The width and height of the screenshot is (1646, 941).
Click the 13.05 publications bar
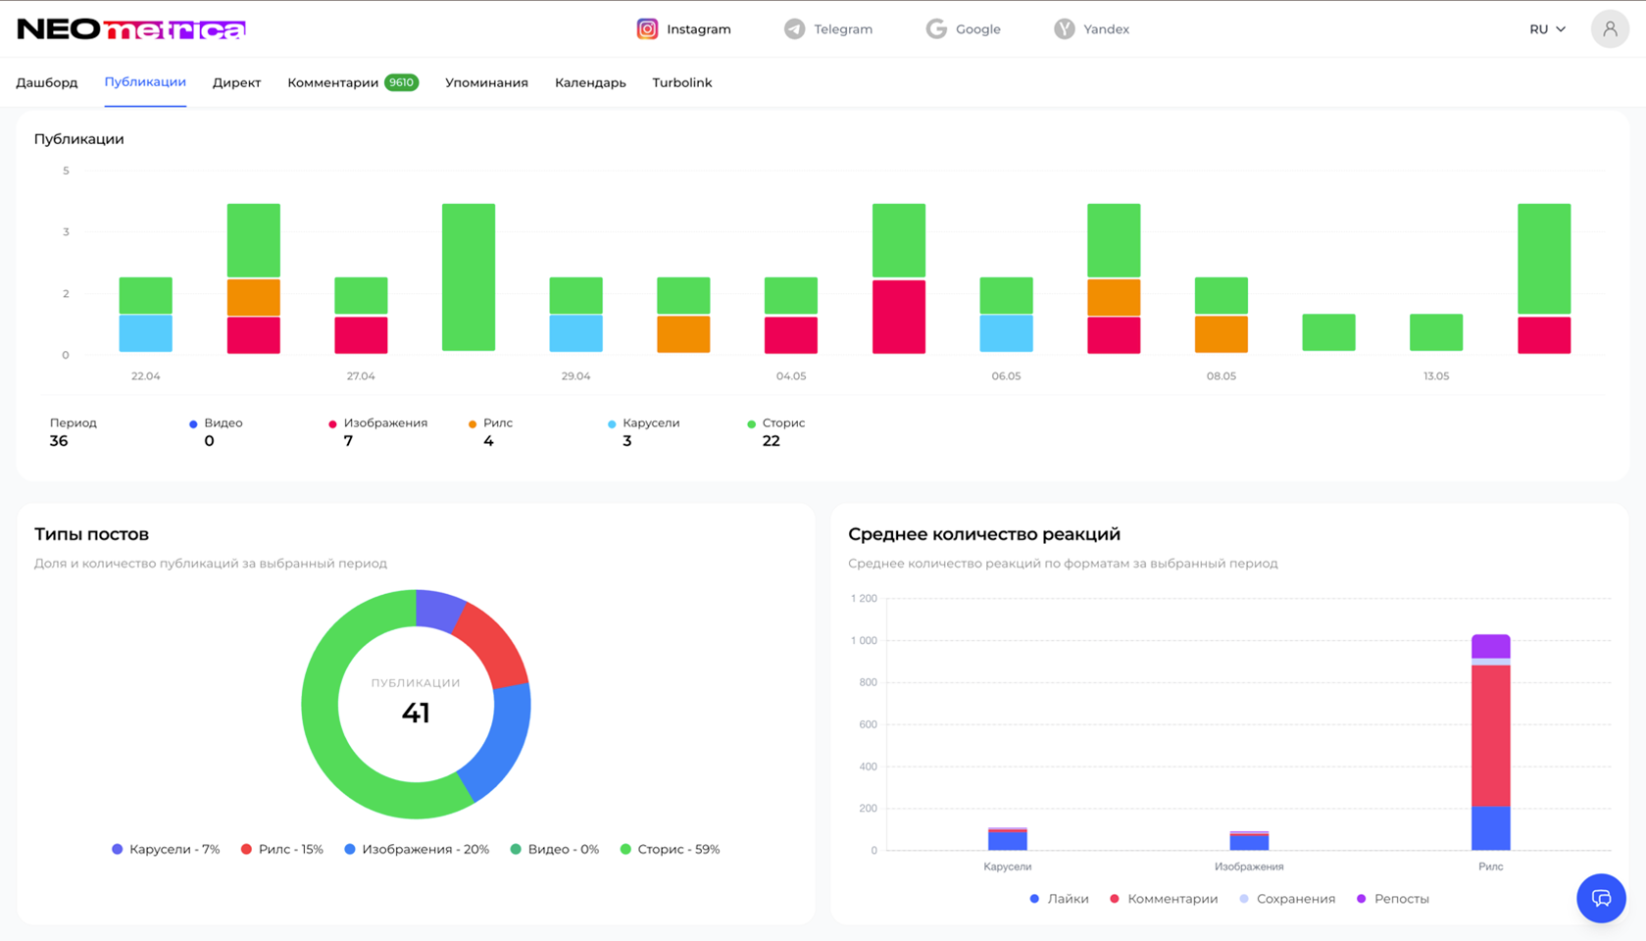coord(1436,332)
